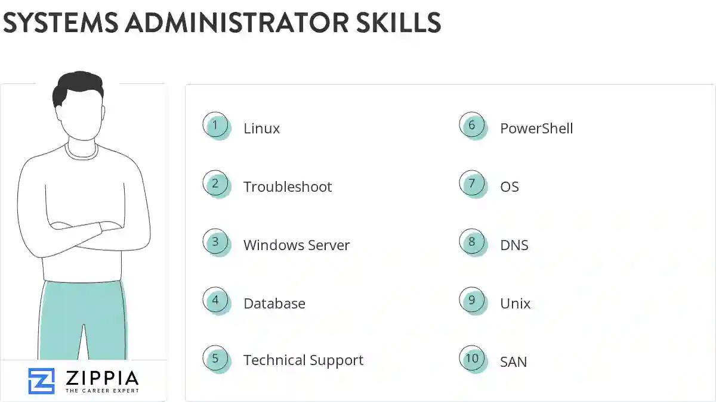
Task: Click the number 1 circle icon
Action: tap(215, 126)
